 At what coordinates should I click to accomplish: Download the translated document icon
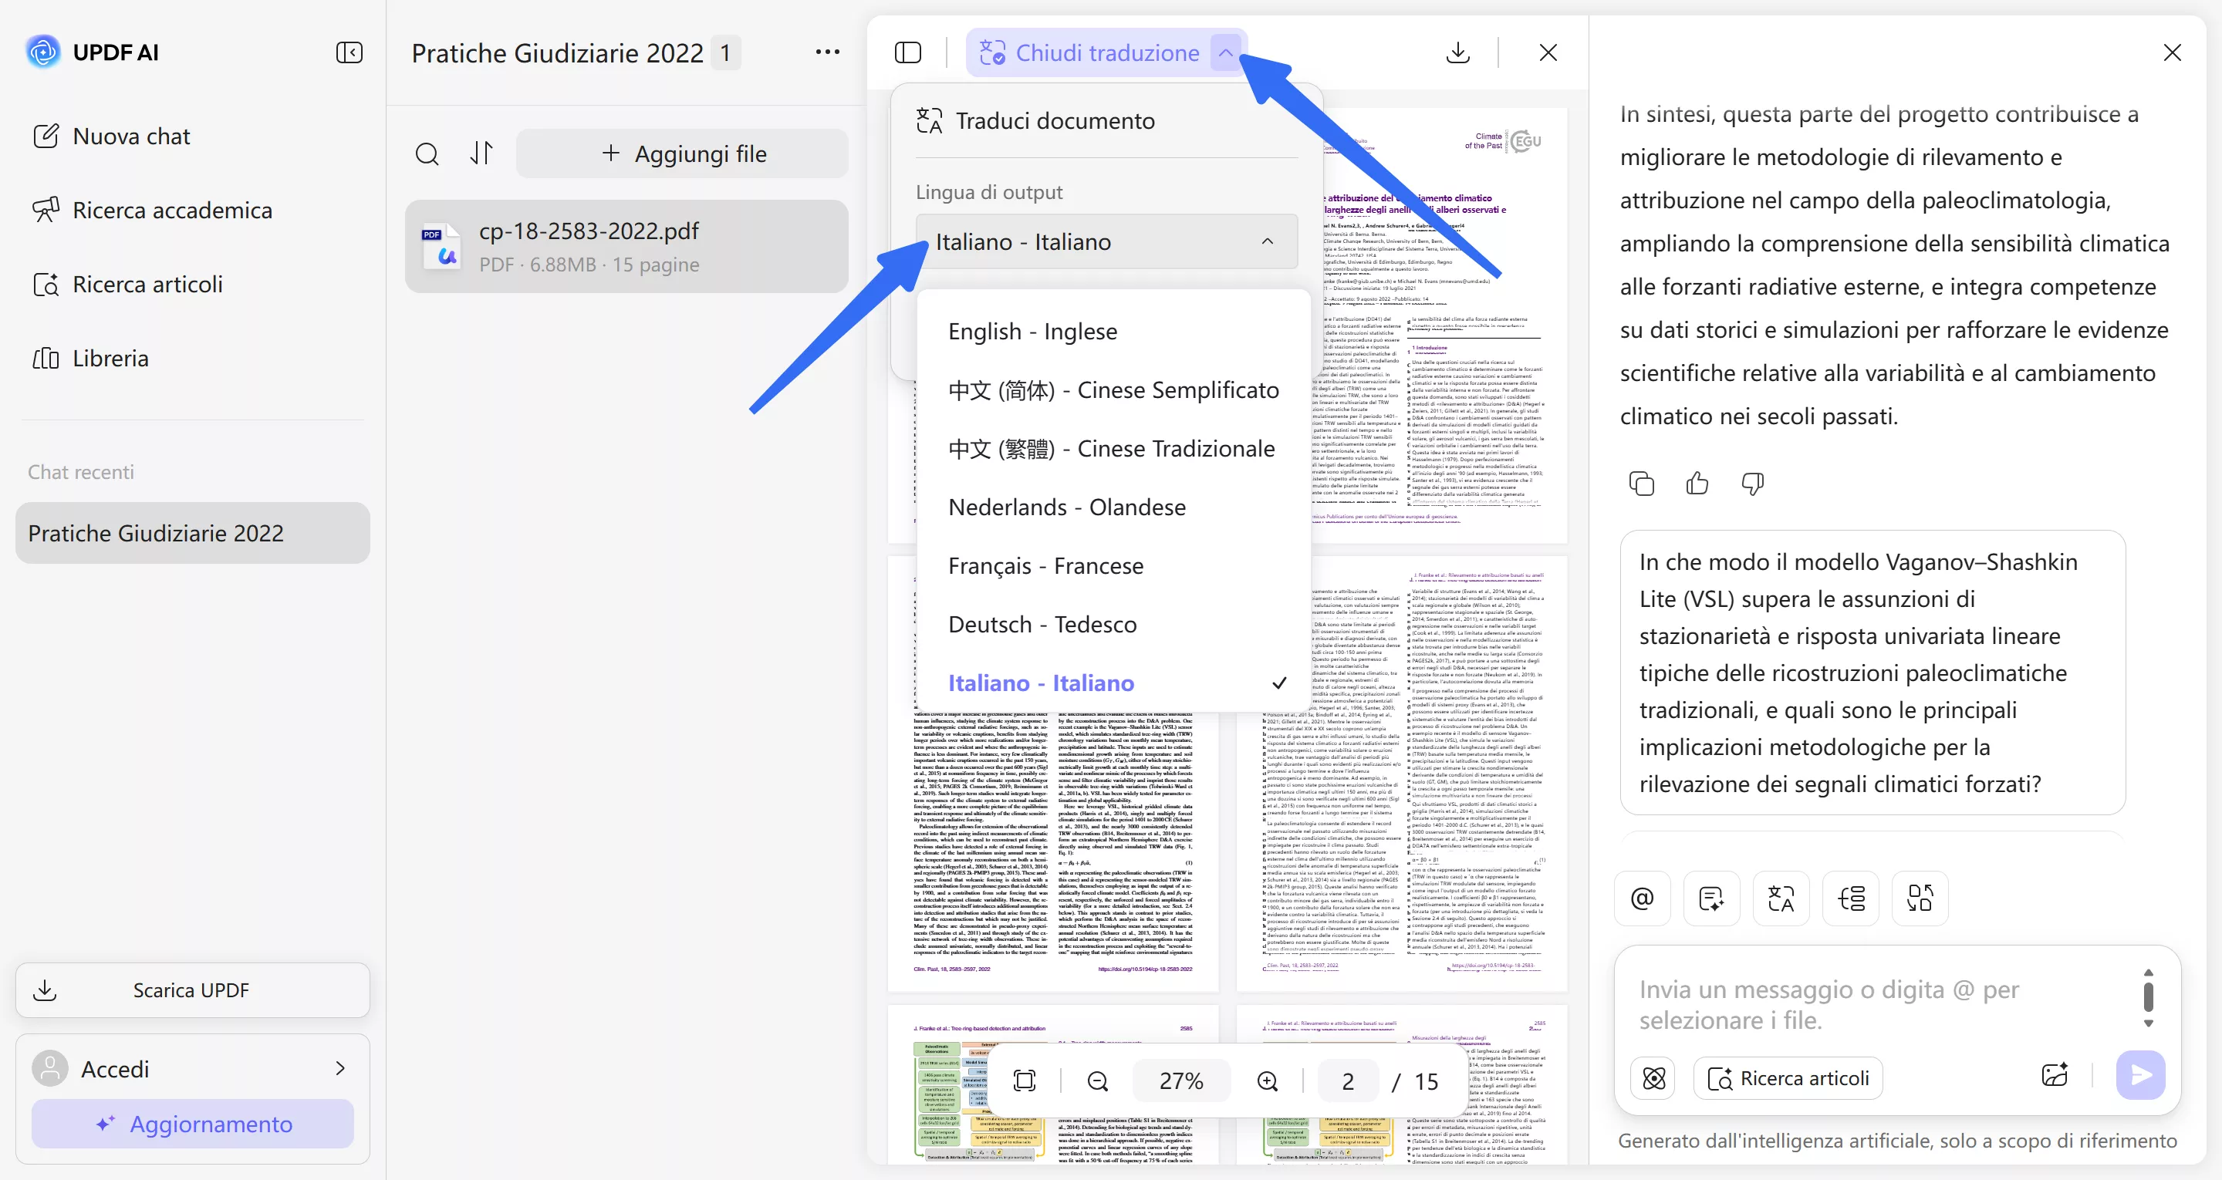click(1457, 52)
